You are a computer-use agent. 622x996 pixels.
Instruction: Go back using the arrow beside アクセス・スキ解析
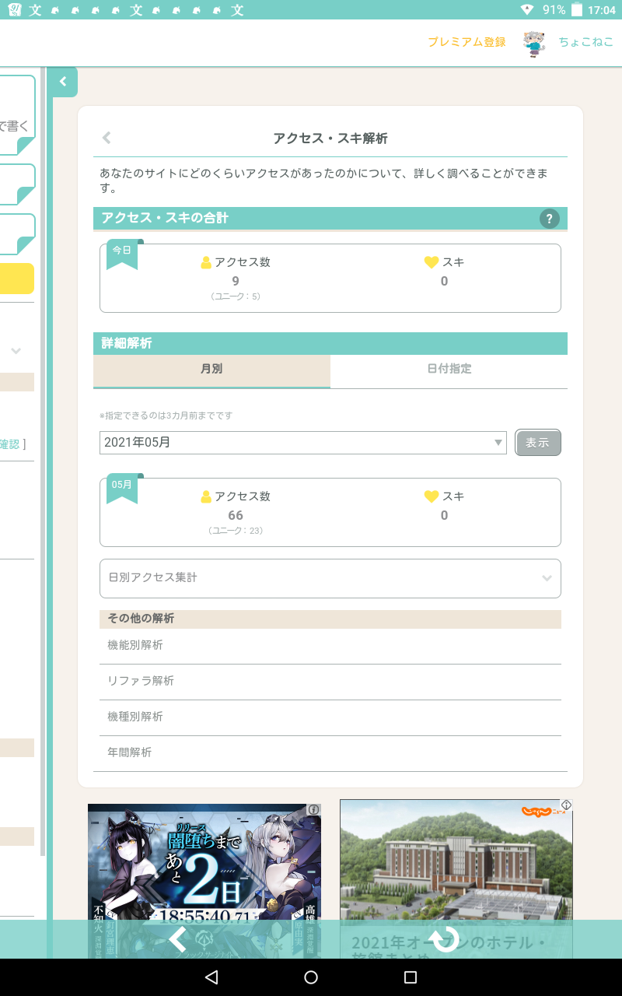click(107, 138)
